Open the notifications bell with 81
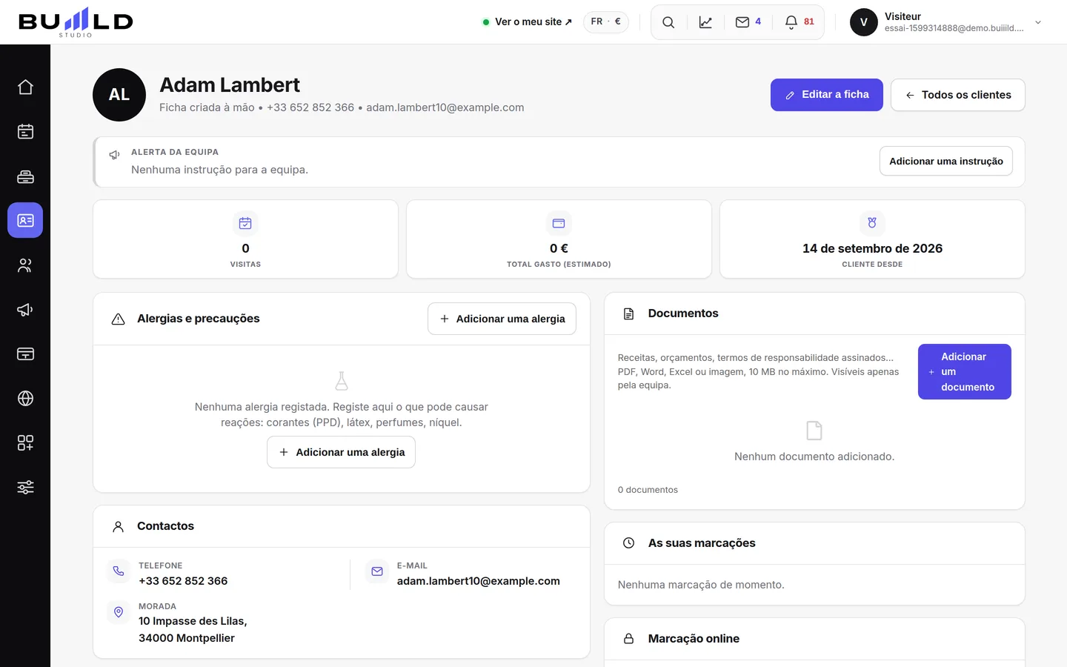Image resolution: width=1067 pixels, height=667 pixels. (x=799, y=22)
